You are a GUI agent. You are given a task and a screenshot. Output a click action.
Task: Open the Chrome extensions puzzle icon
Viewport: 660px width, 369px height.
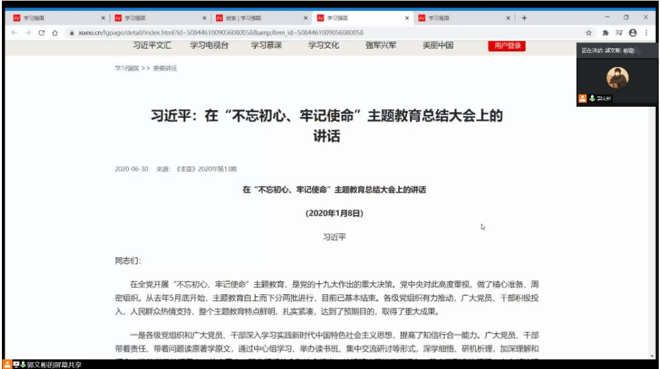coord(605,33)
